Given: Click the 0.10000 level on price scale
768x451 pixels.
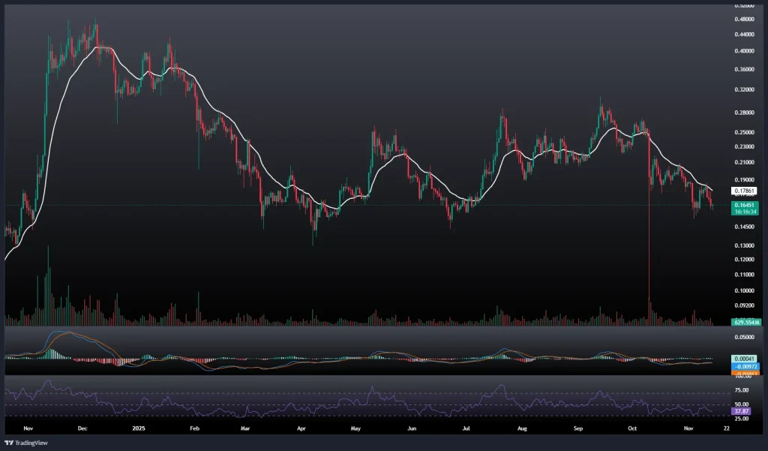Looking at the screenshot, I should click(745, 290).
